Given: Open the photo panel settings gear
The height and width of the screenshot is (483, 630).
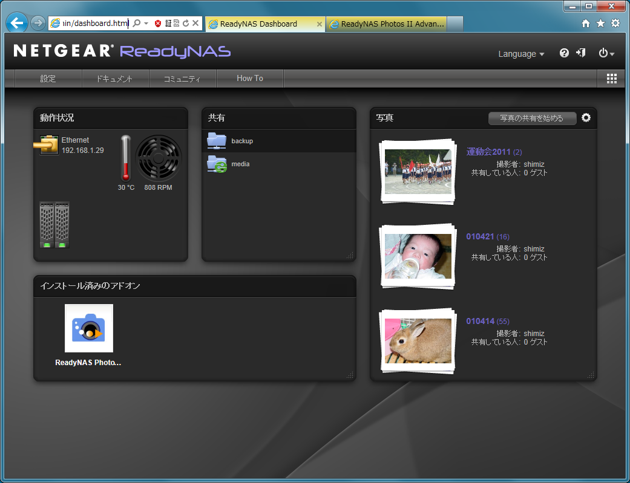Looking at the screenshot, I should [586, 118].
